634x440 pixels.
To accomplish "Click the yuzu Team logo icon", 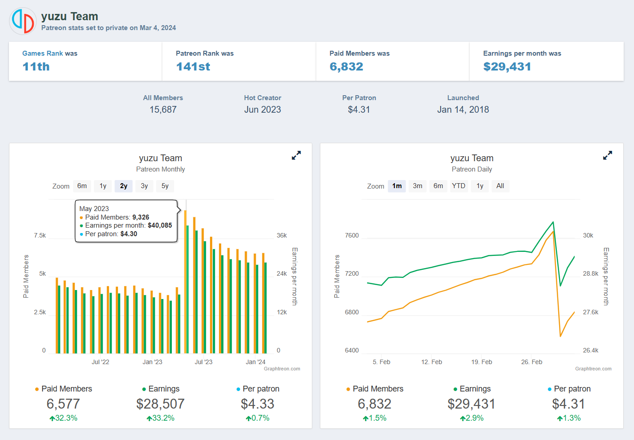I will [23, 21].
